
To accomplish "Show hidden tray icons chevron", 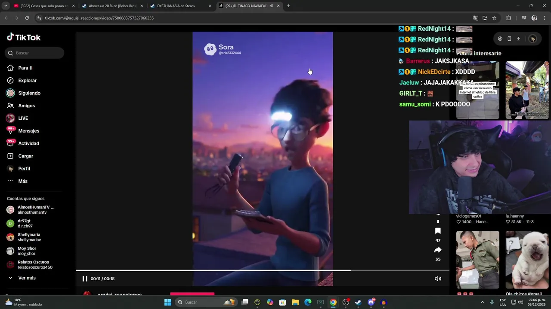I will 482,302.
